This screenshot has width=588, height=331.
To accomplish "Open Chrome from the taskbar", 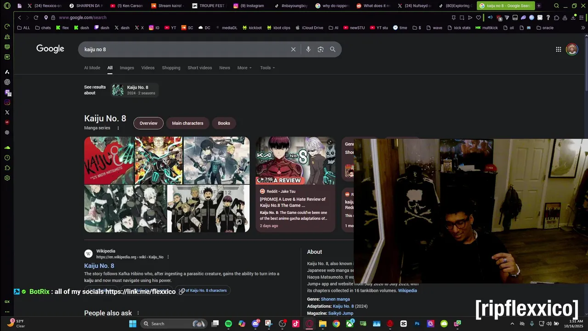I will 336,324.
